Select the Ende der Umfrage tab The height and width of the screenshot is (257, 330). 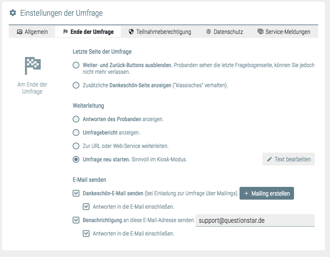point(88,32)
